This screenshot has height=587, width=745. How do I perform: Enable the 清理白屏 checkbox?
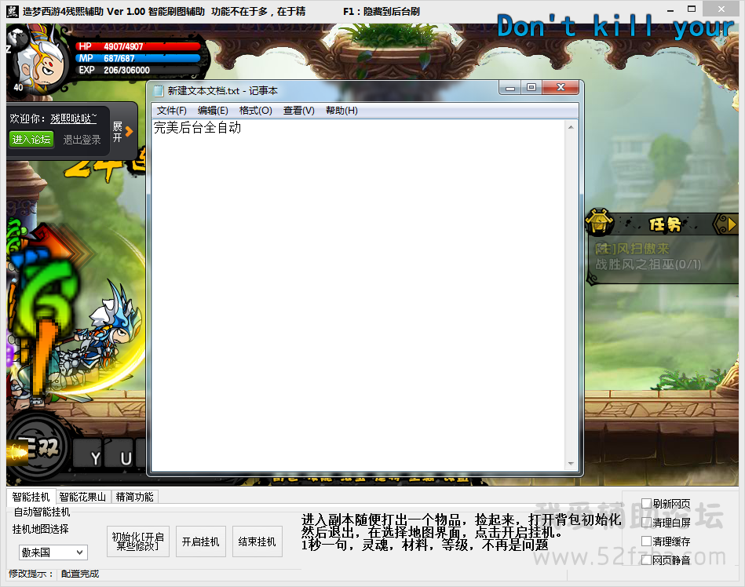click(x=646, y=523)
